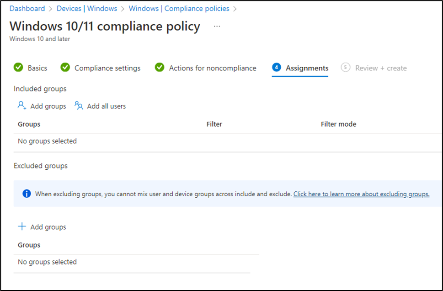This screenshot has width=443, height=291.
Task: Click the plus icon under Excluded groups
Action: 22,226
